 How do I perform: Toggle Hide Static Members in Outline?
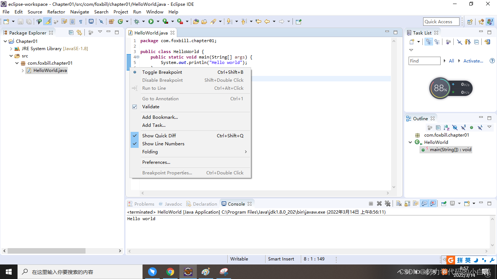[463, 128]
